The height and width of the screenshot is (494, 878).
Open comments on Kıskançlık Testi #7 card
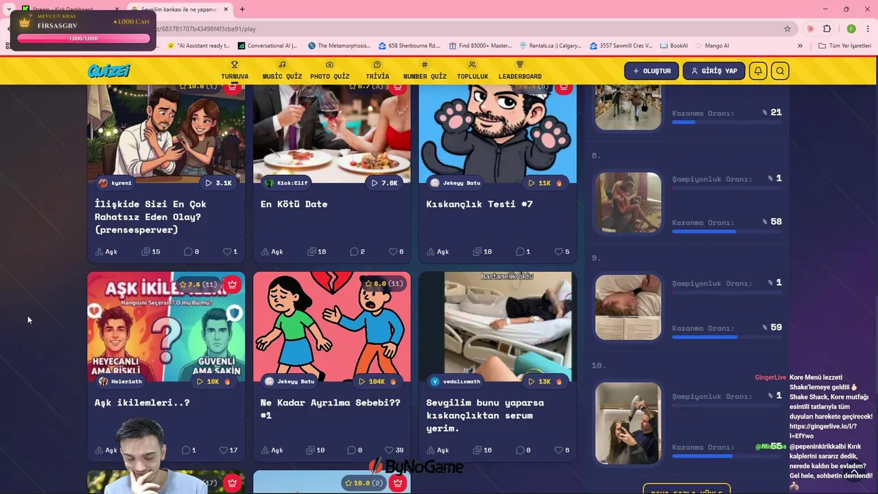[523, 252]
